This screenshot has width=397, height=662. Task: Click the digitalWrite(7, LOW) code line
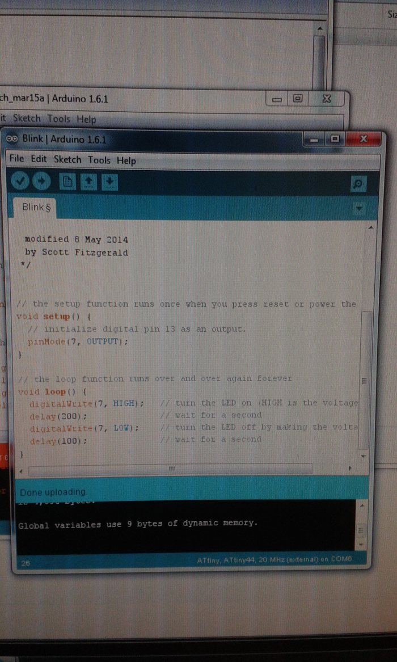click(x=84, y=428)
